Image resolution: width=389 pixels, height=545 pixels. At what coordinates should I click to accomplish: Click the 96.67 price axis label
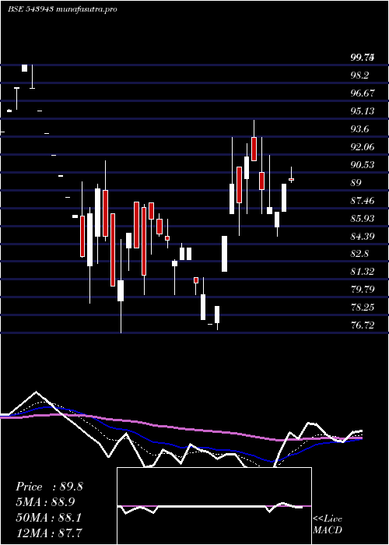click(363, 93)
